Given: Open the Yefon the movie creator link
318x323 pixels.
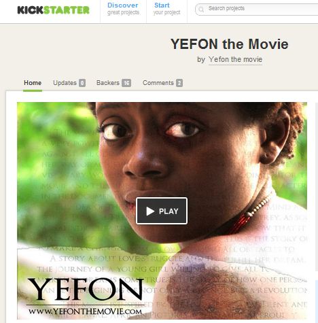Looking at the screenshot, I should pos(235,59).
